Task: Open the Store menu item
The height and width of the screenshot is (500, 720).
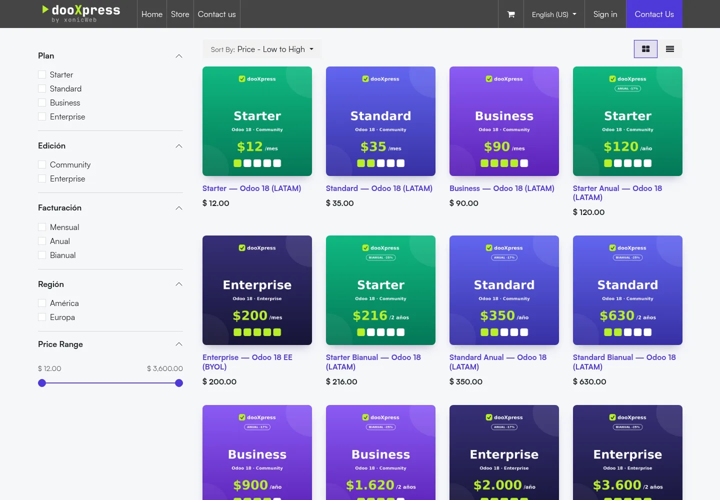Action: click(180, 14)
